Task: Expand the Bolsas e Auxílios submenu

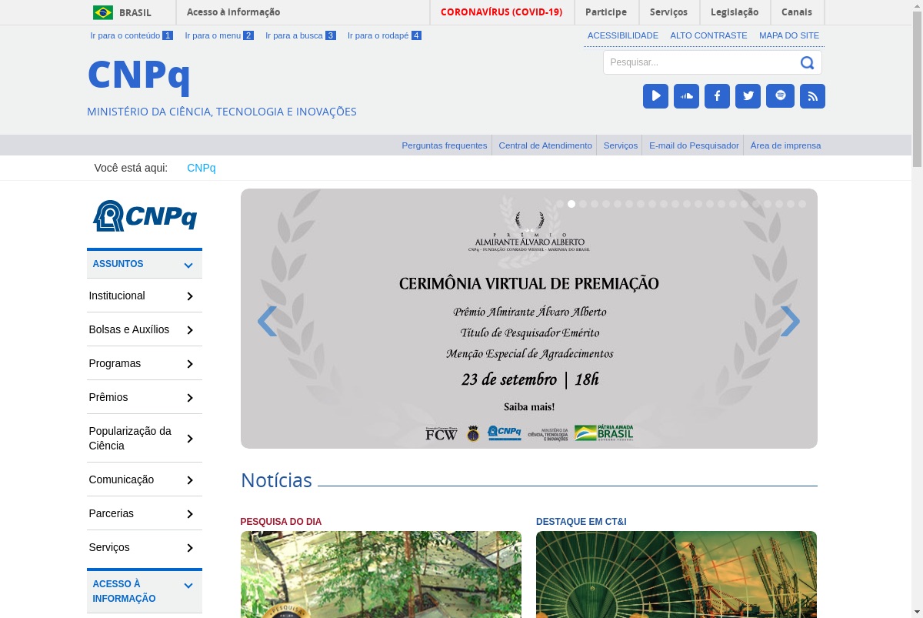Action: tap(145, 329)
